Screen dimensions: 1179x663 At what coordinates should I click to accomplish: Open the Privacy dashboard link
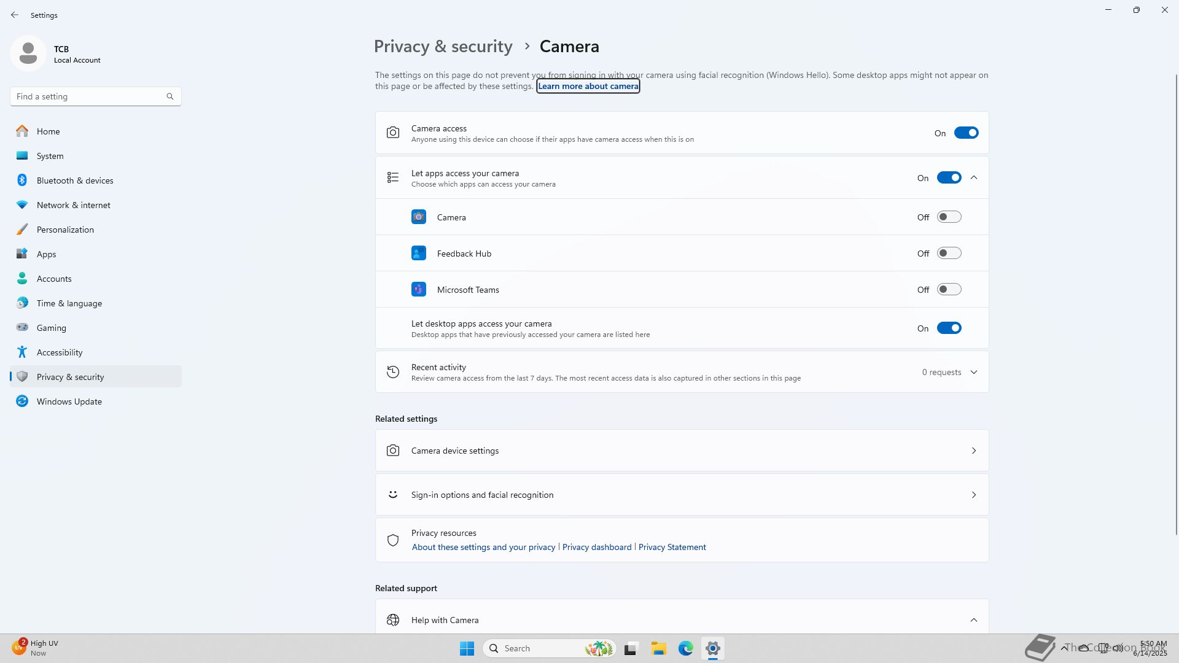click(x=596, y=547)
